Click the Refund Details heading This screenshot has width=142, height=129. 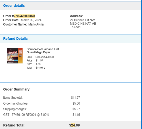15,39
